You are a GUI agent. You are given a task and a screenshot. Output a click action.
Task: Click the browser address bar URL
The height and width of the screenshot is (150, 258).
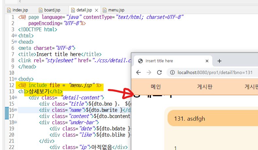pos(215,72)
